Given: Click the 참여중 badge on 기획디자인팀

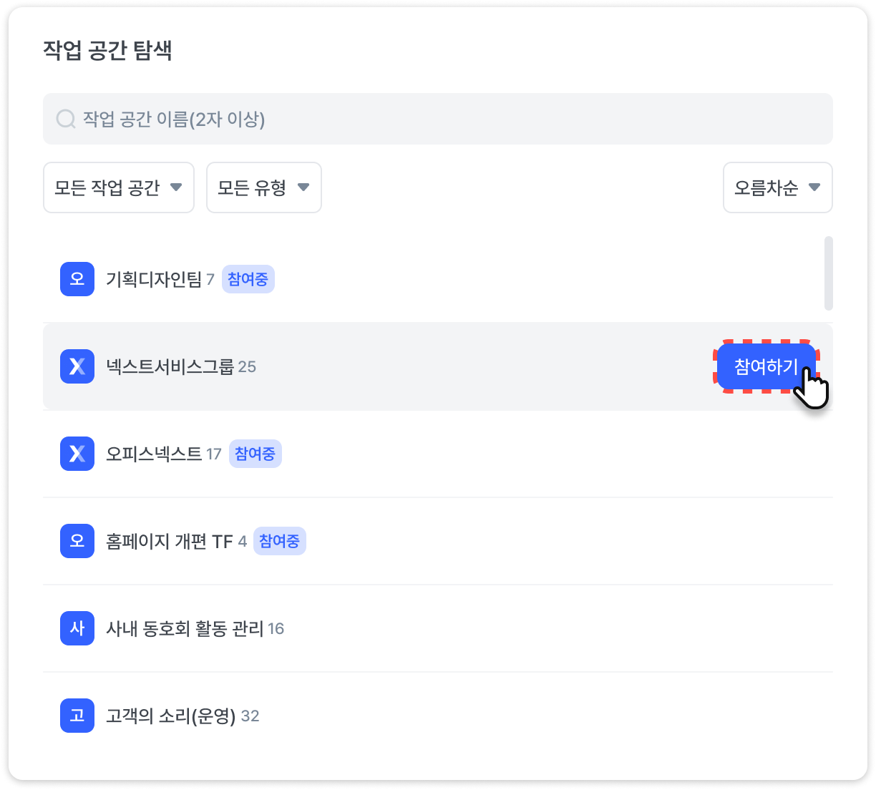Looking at the screenshot, I should tap(248, 279).
